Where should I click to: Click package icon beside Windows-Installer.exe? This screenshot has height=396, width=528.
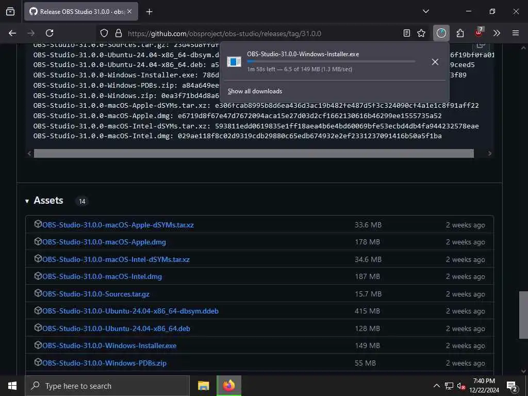(38, 345)
